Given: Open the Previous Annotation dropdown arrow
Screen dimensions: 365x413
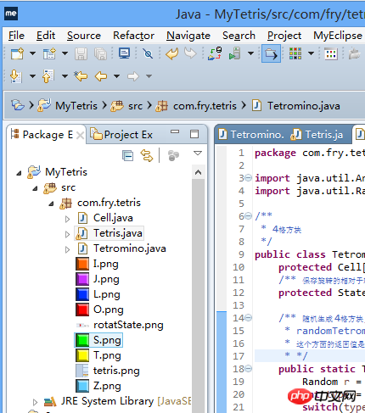Looking at the screenshot, I should pos(65,76).
